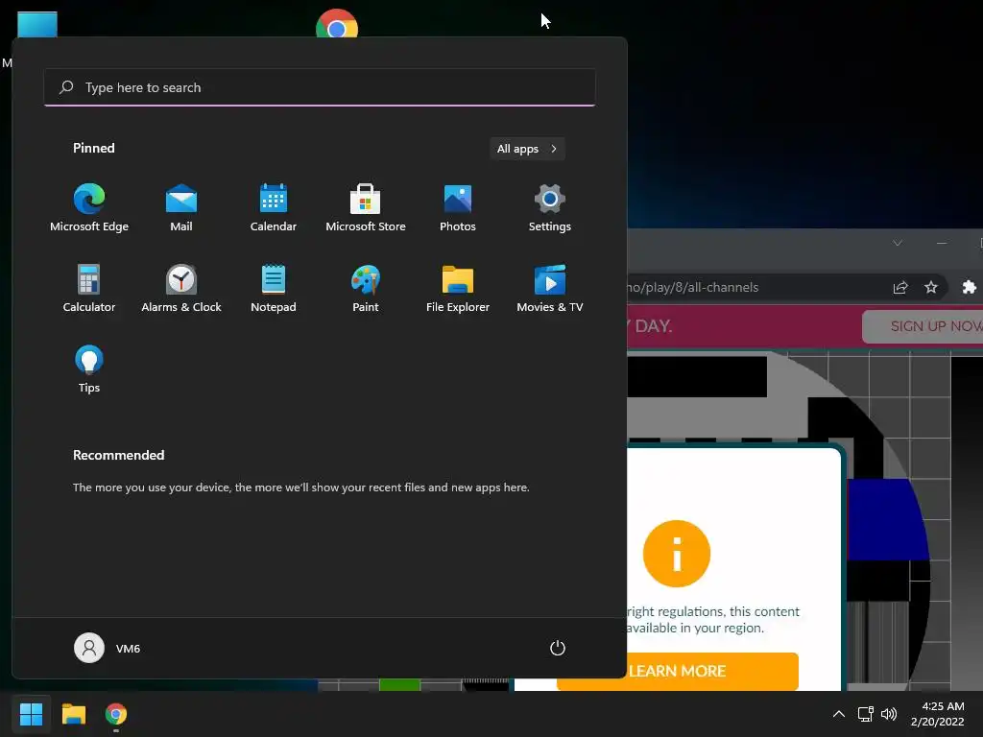Image resolution: width=983 pixels, height=737 pixels.
Task: Open the volume tray icon
Action: (x=889, y=714)
